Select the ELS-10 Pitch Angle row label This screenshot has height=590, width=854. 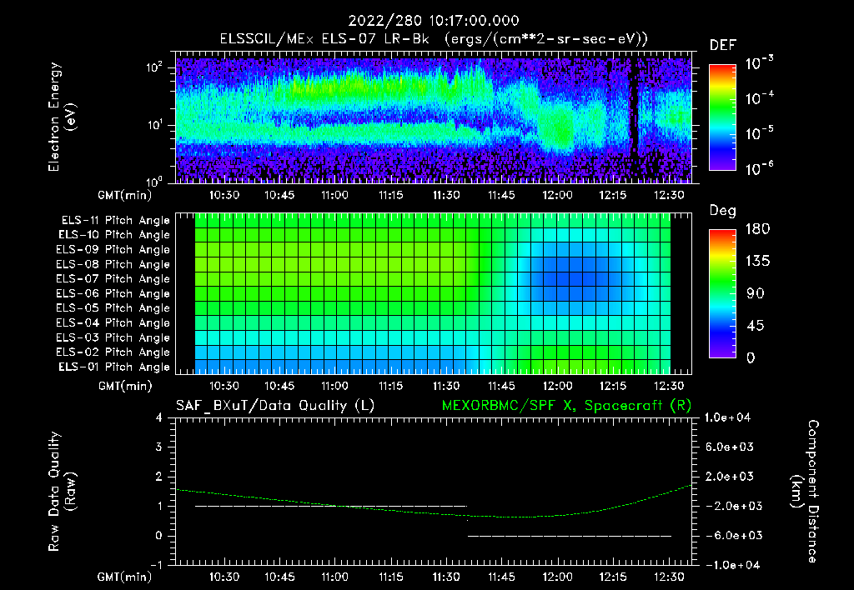click(x=114, y=235)
